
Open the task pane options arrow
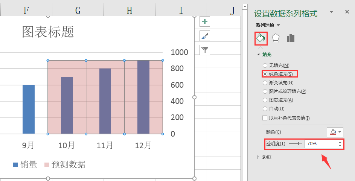pyautogui.click(x=331, y=12)
